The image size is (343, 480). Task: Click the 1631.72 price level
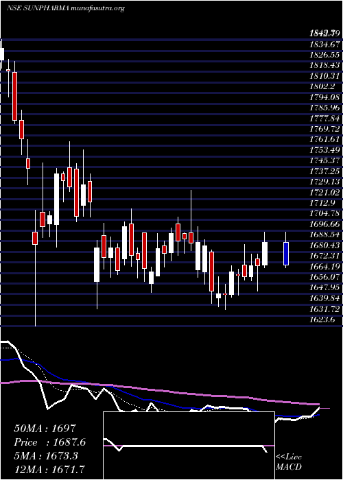pos(324,309)
